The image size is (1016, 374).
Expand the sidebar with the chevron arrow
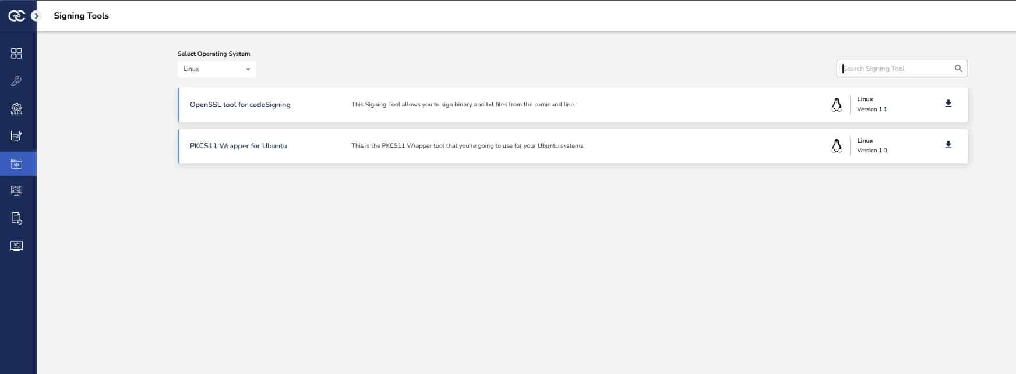36,16
